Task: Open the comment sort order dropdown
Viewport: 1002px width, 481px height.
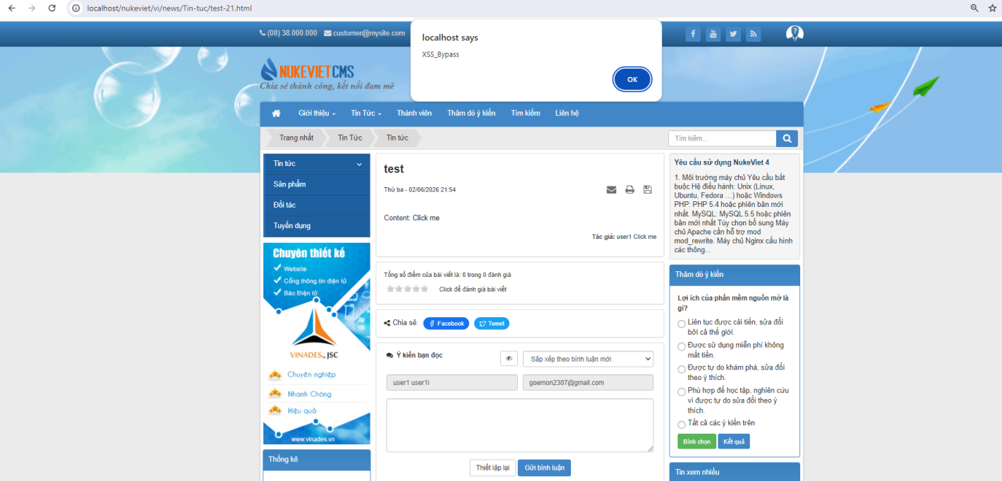Action: [588, 359]
